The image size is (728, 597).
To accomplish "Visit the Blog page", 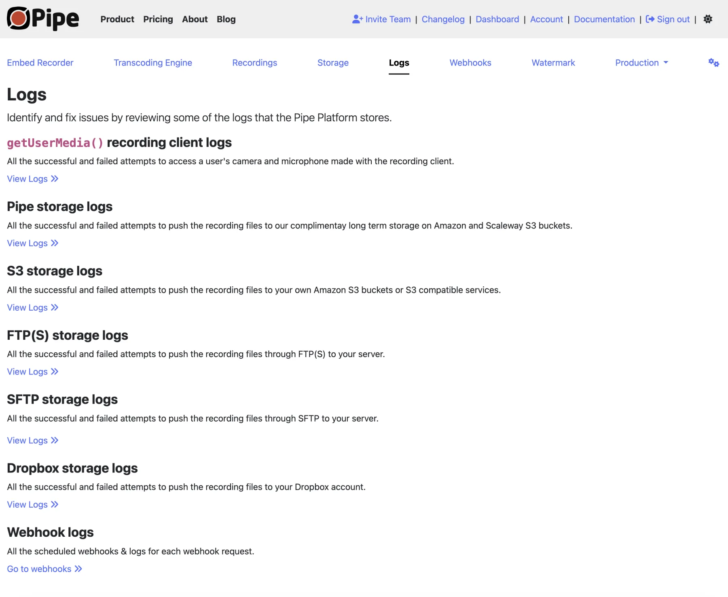I will click(x=226, y=19).
